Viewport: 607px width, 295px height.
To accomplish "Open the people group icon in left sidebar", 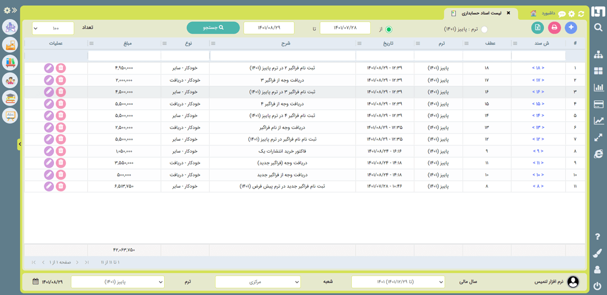I will (x=10, y=80).
